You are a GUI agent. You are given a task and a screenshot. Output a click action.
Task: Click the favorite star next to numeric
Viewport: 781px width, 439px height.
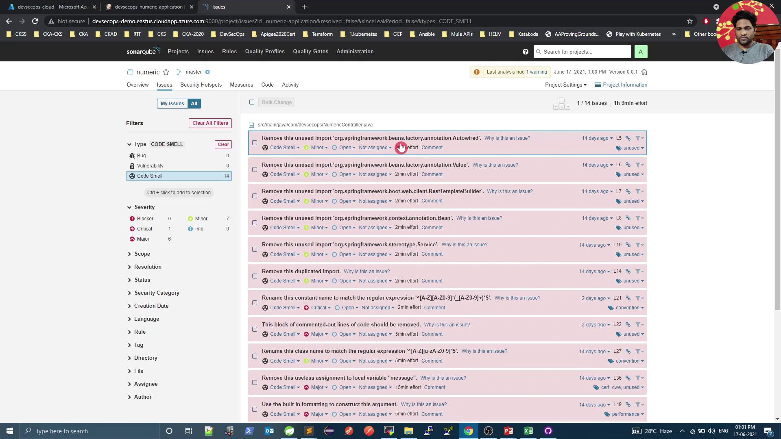coord(166,72)
